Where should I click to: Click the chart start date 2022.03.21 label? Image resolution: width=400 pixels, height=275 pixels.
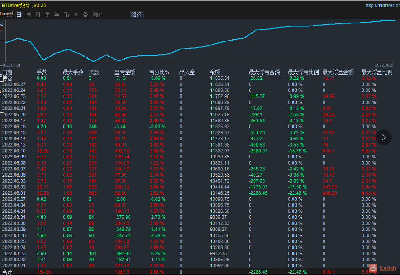pyautogui.click(x=11, y=65)
